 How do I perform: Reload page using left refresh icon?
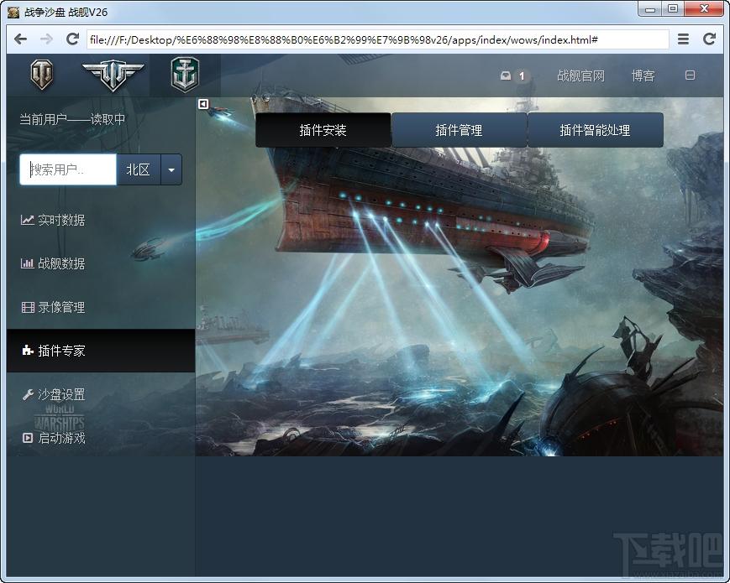[x=72, y=39]
